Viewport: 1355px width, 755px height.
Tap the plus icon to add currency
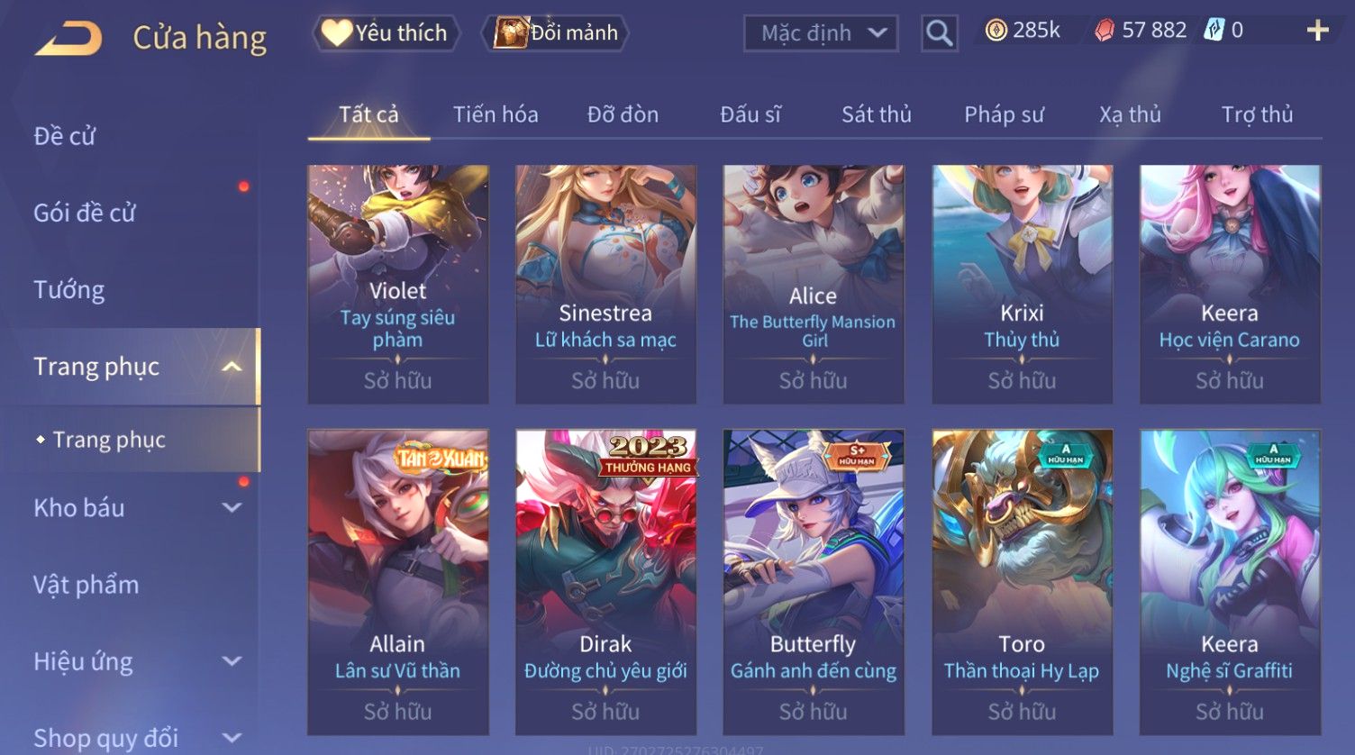tap(1317, 31)
